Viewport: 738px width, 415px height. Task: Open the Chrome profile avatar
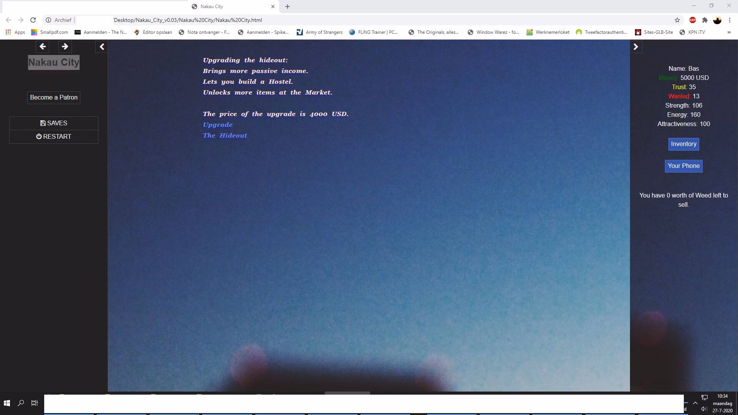tap(717, 20)
